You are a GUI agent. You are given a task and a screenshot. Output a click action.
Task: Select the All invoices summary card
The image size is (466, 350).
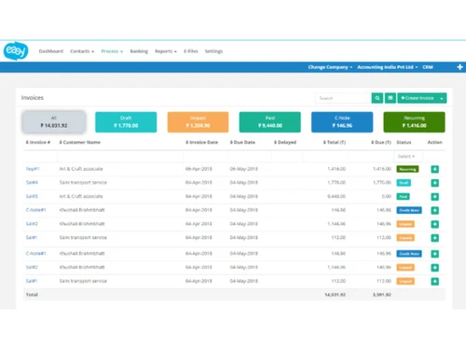pos(54,122)
